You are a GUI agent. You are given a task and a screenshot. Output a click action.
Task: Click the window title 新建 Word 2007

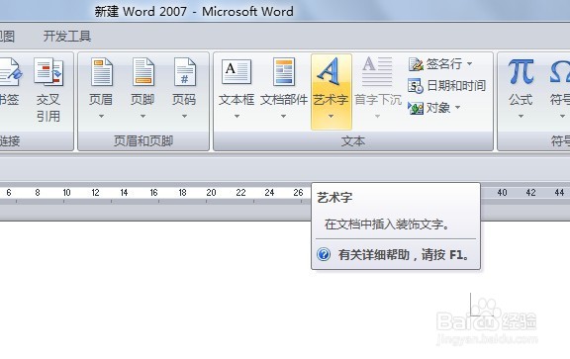click(x=141, y=11)
